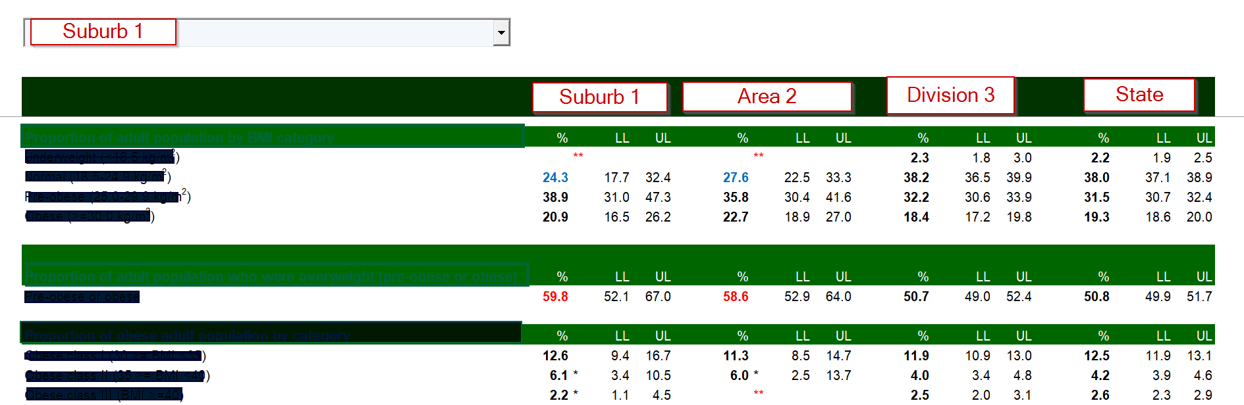Select the Normal (18.5-24.9) row label
Screen dimensions: 1244x405
pos(97,177)
